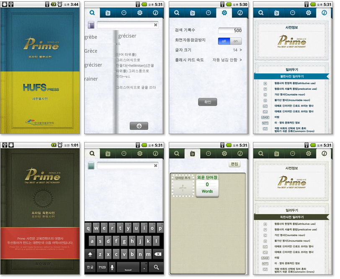Tap the alarm icon on the blue-and-yellow splash screen
This screenshot has width=340, height=279.
59,4
